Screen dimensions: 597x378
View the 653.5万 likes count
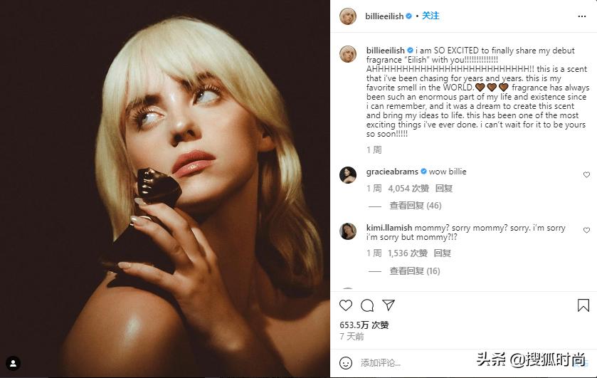click(364, 325)
